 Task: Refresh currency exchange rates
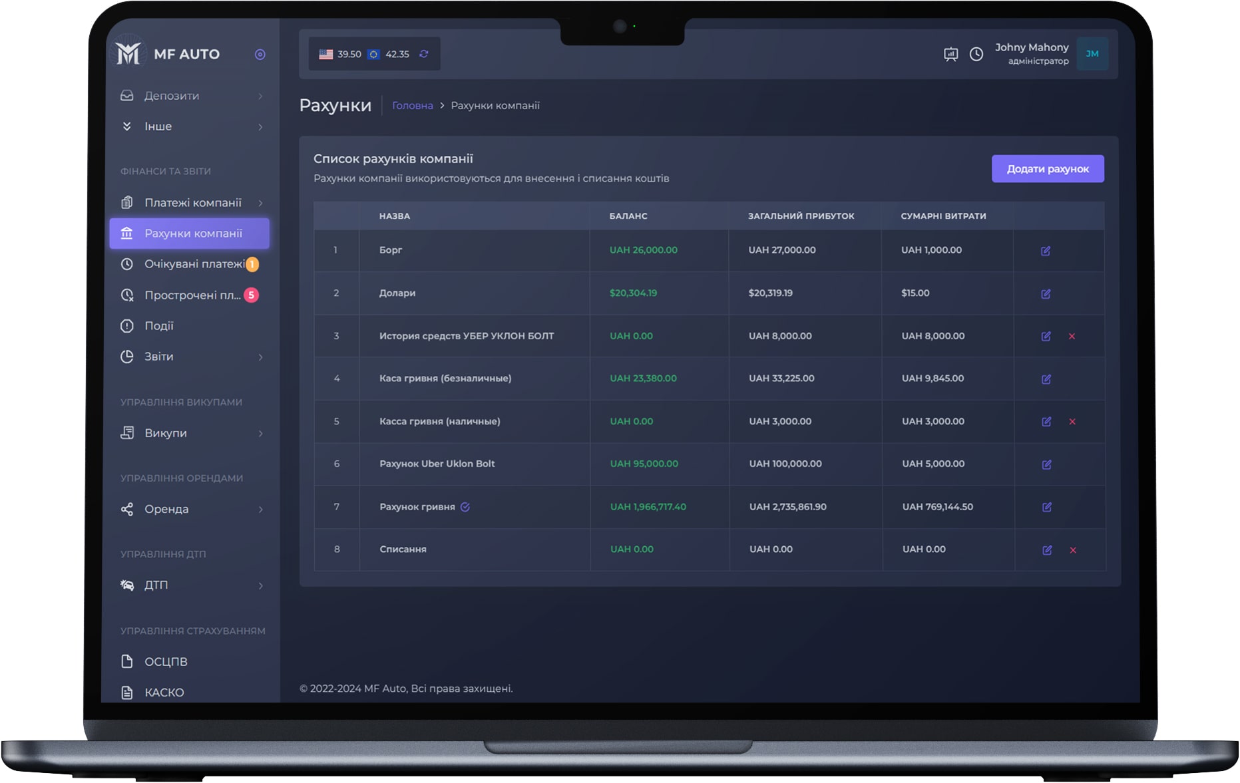(x=424, y=54)
